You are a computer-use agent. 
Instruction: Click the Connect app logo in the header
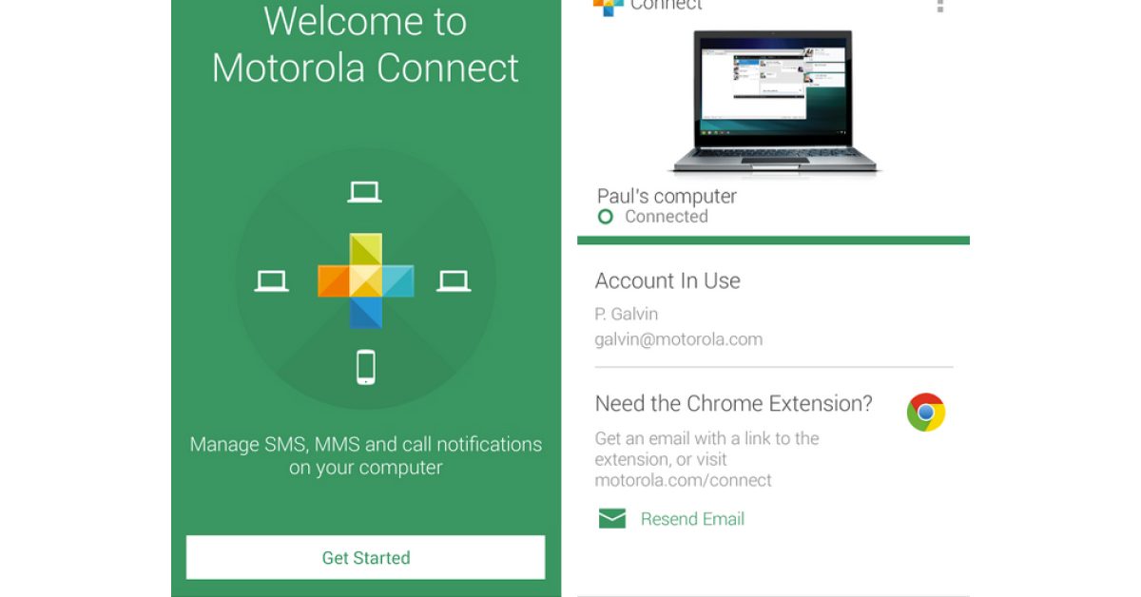coord(609,6)
